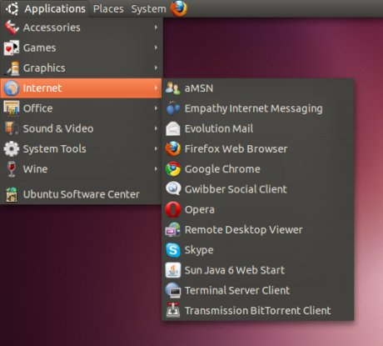383x346 pixels.
Task: Click the blue Skype icon
Action: pyautogui.click(x=173, y=250)
